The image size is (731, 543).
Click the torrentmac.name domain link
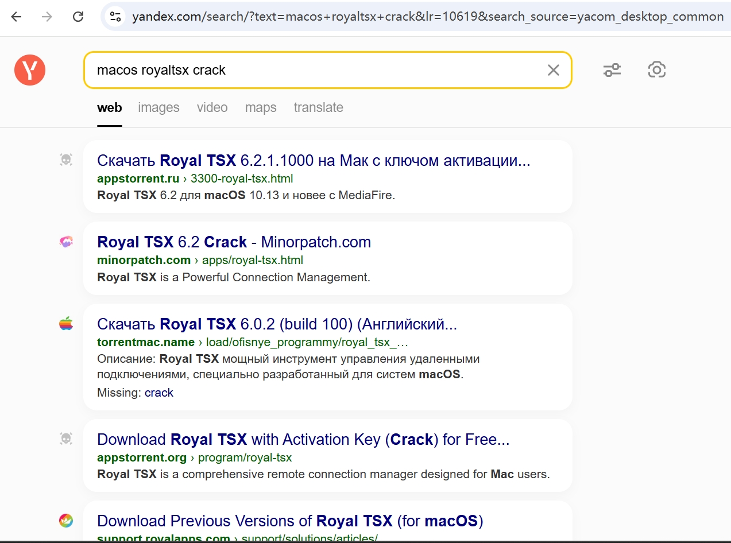(x=146, y=342)
